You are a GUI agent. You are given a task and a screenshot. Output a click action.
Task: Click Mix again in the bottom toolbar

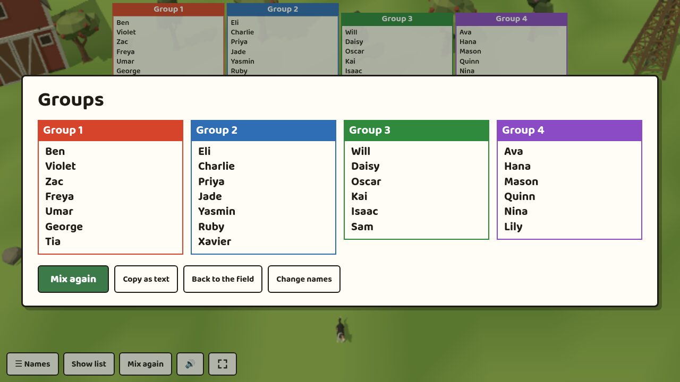pyautogui.click(x=146, y=364)
